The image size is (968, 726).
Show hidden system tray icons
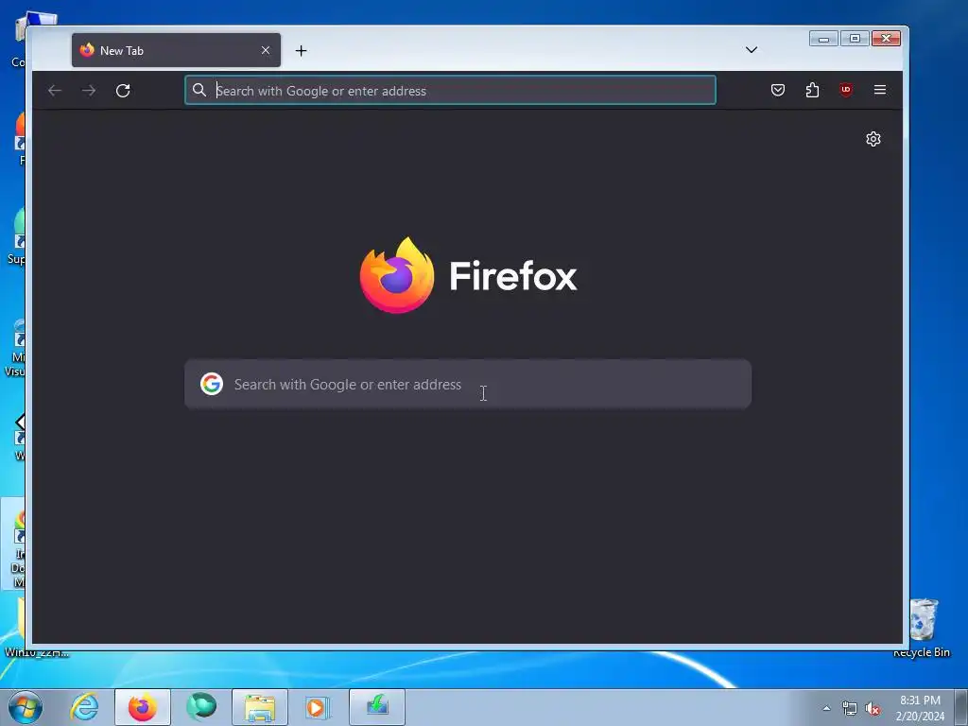coord(826,708)
